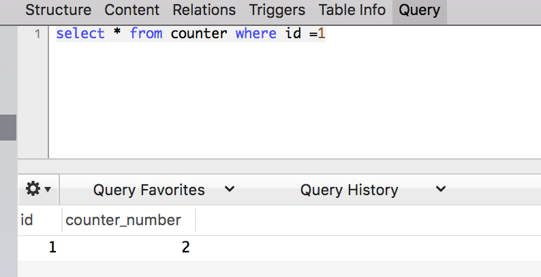Expand the Query Favorites dropdown

(x=164, y=190)
